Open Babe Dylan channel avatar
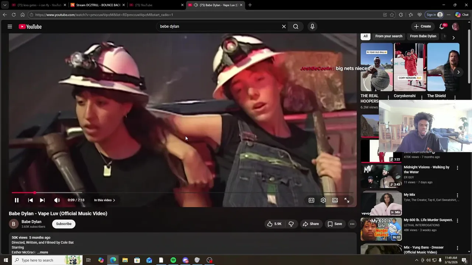This screenshot has width=472, height=265. (14, 224)
